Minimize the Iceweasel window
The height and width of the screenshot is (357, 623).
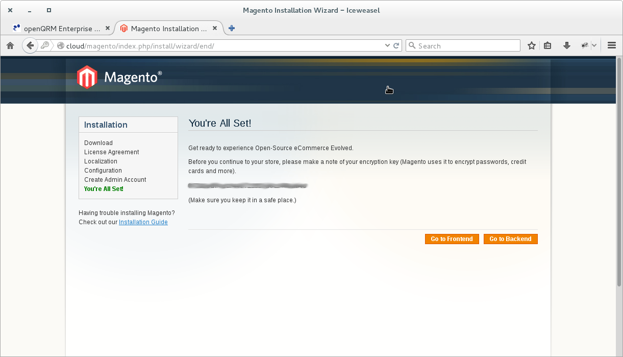pyautogui.click(x=30, y=10)
